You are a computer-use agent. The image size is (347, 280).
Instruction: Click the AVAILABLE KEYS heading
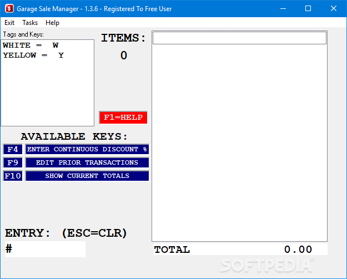click(x=74, y=136)
